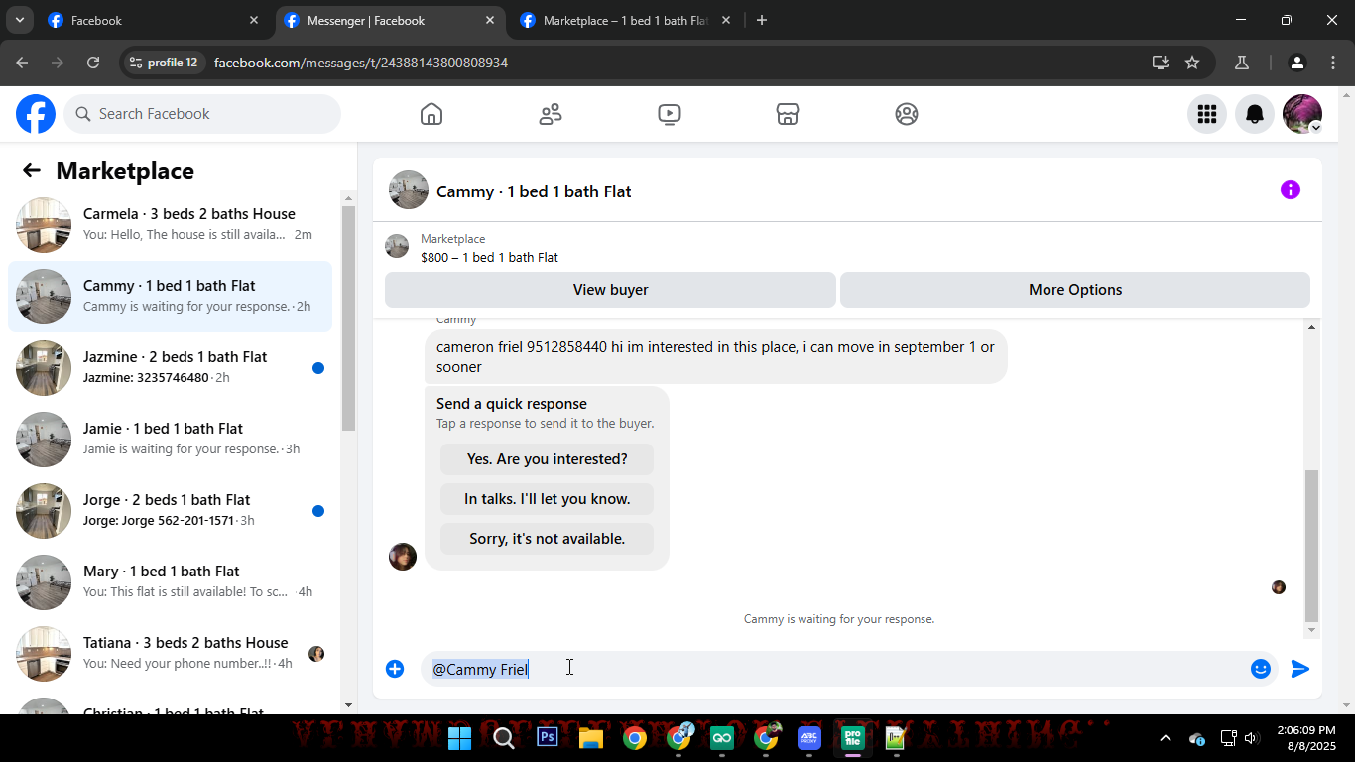Open the Windows Start button
The image size is (1355, 762).
[460, 738]
